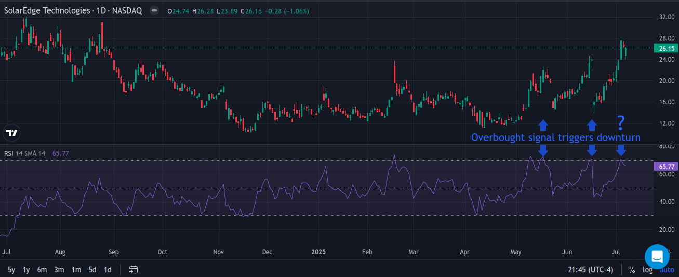Toggle the percent scale mode

pyautogui.click(x=632, y=270)
